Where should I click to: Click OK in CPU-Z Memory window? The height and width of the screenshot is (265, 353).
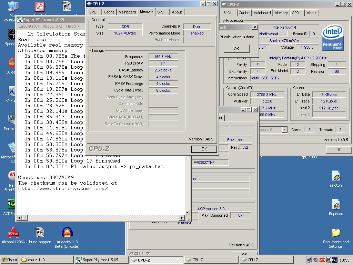[204, 149]
